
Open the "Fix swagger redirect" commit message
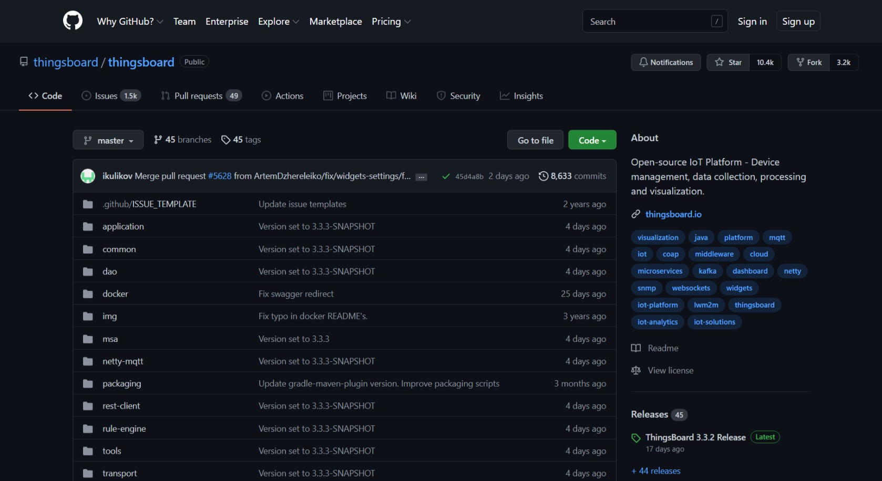(x=296, y=294)
